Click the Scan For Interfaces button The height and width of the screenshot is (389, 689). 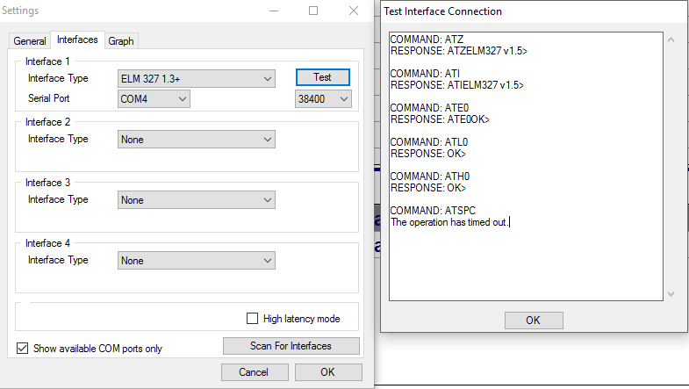(x=291, y=346)
